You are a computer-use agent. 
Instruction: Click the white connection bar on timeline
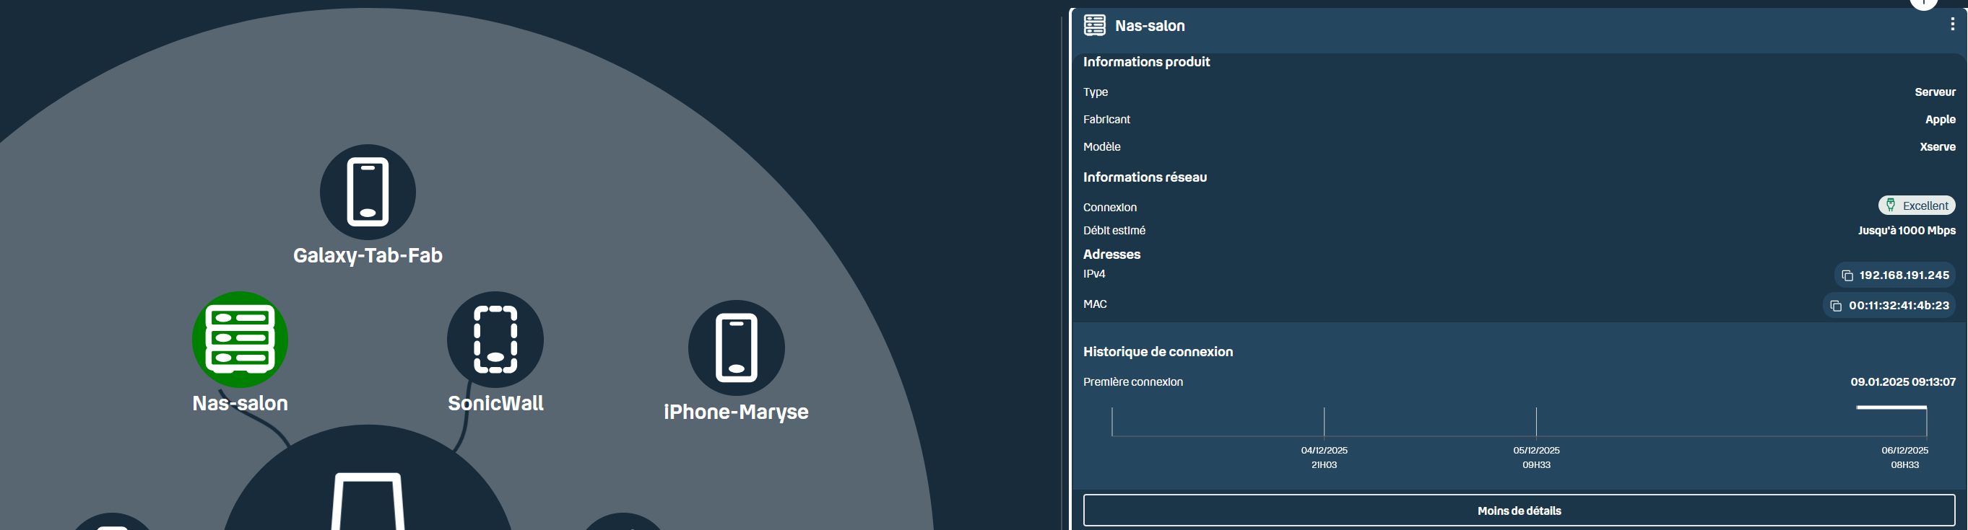pyautogui.click(x=1891, y=408)
